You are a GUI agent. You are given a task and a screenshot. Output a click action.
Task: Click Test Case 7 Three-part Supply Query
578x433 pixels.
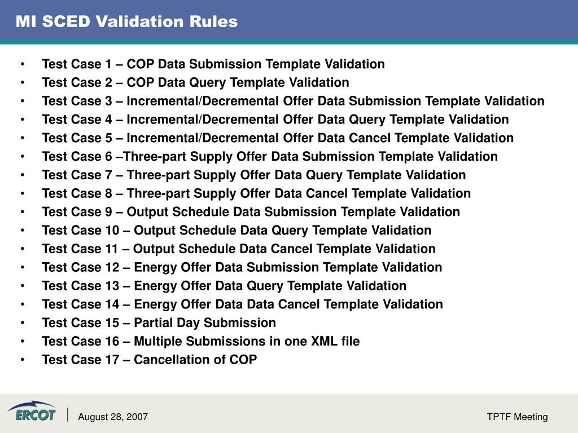pyautogui.click(x=253, y=175)
